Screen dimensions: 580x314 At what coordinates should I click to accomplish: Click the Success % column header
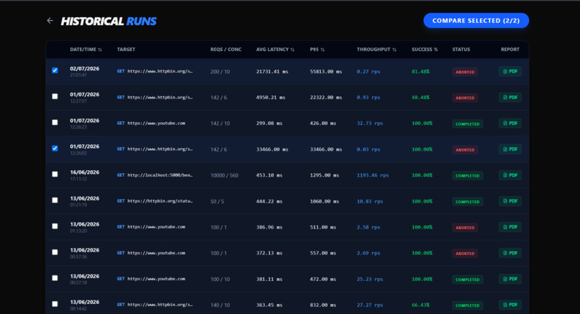click(x=425, y=50)
